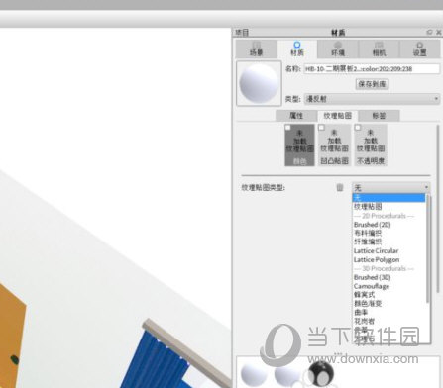Choose the highlighted 无 option in list
443x388 pixels.
coord(388,198)
